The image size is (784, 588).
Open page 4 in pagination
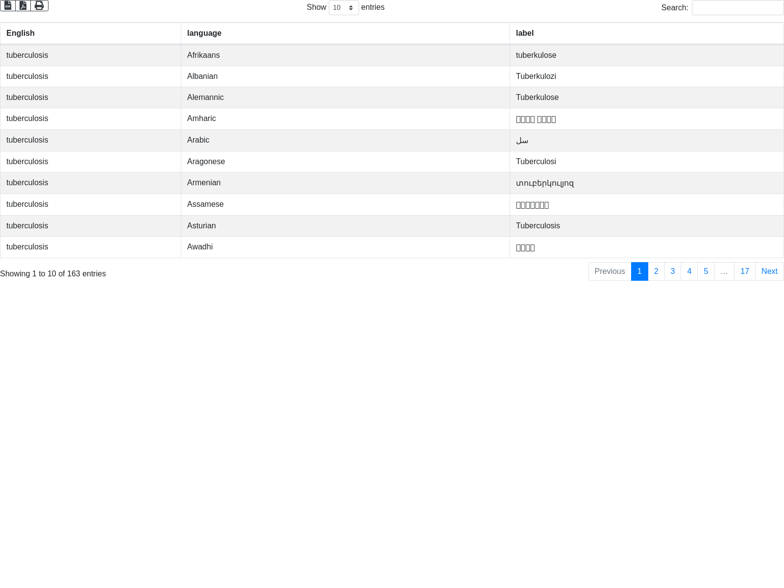[x=689, y=271]
